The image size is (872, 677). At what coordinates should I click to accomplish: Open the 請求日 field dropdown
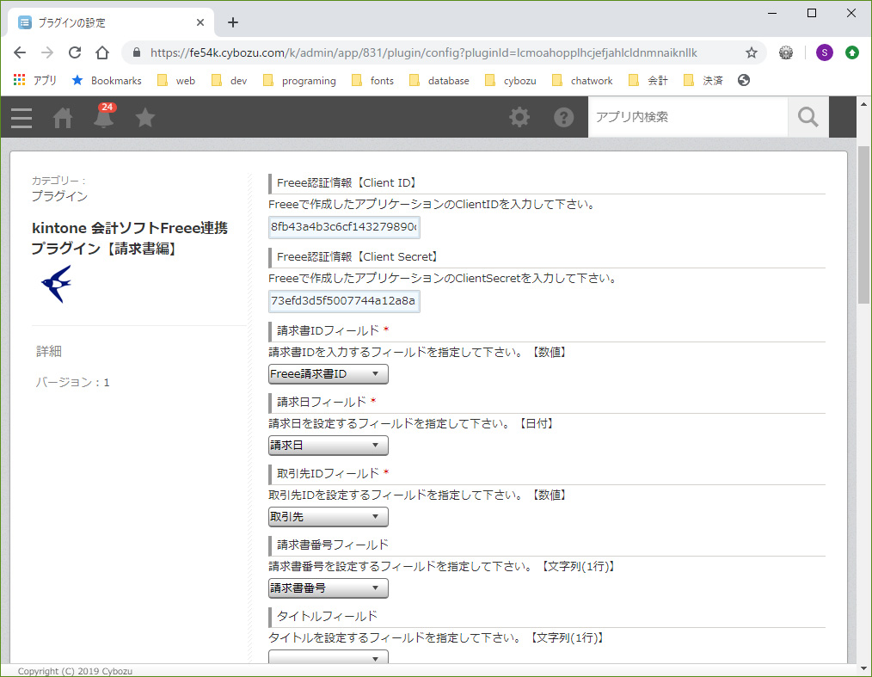pos(329,445)
